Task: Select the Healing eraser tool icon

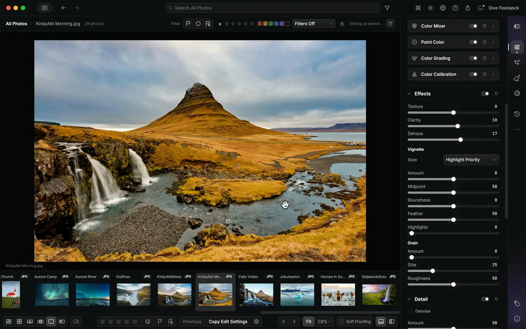Action: point(517,78)
